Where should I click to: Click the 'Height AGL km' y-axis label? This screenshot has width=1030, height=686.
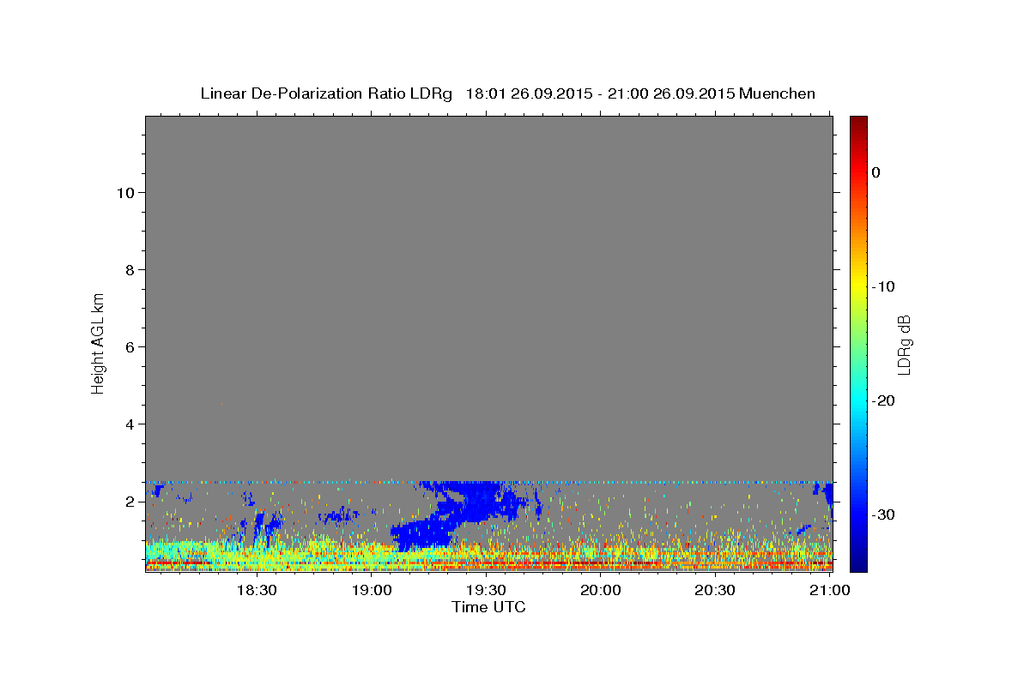(x=99, y=343)
